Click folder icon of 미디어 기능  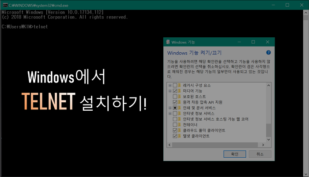(x=180, y=91)
